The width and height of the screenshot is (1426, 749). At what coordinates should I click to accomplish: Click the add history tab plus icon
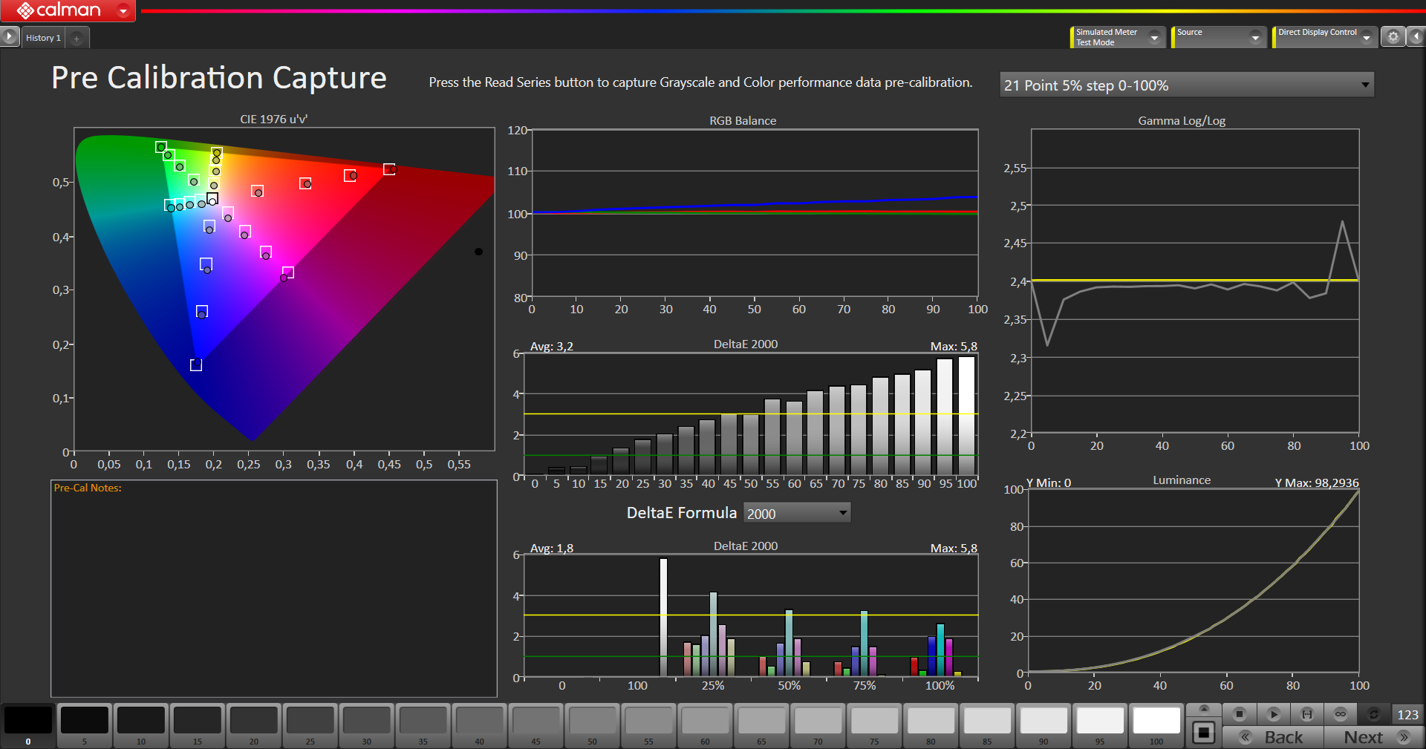tap(76, 38)
